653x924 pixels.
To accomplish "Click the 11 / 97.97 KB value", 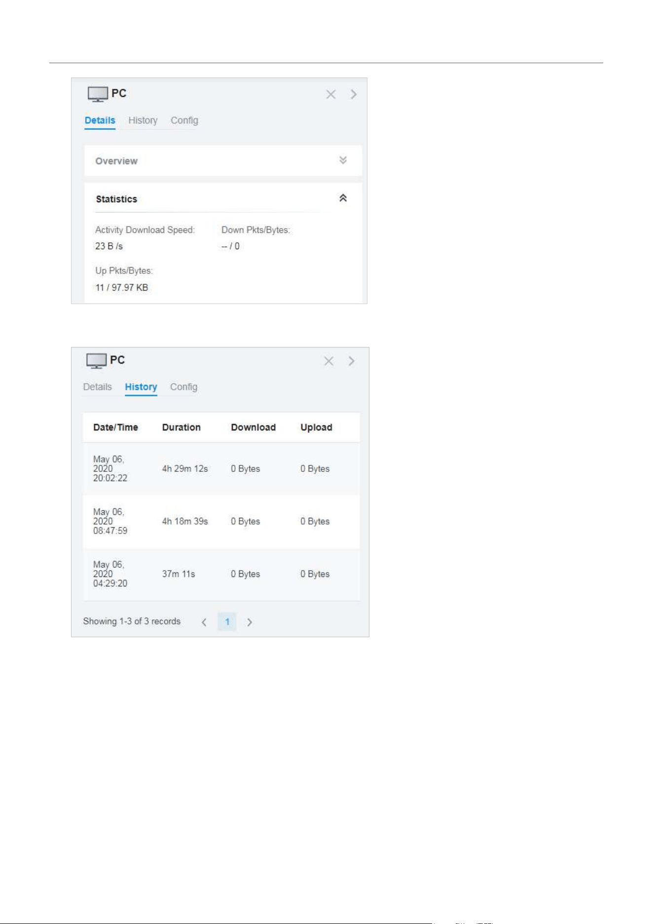I will 122,287.
